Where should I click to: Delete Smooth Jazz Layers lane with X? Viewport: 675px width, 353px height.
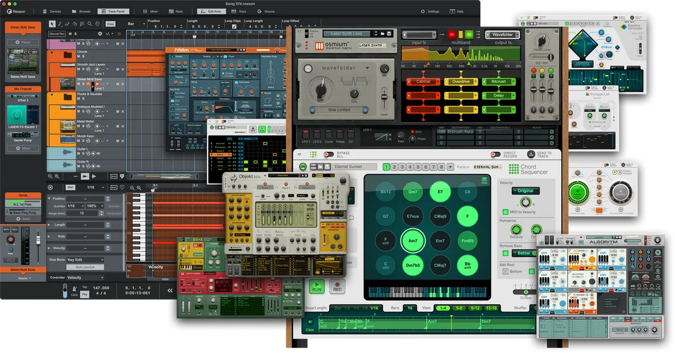[x=123, y=69]
